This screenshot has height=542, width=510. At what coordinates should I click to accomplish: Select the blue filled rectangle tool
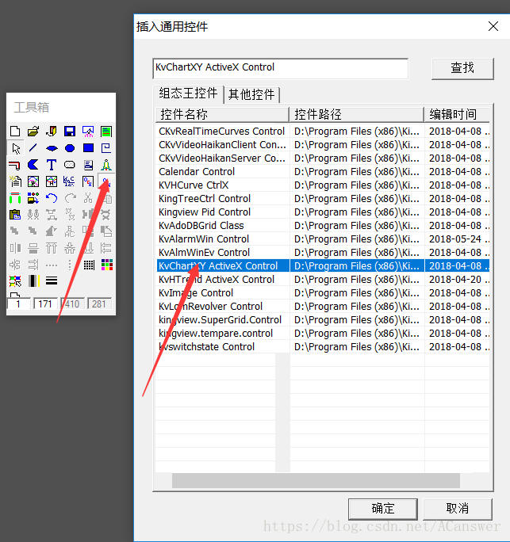coord(88,148)
